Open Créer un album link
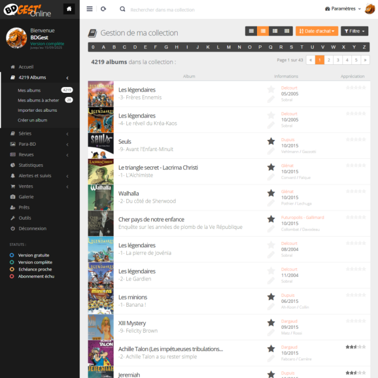Viewport: 378px width, 378px height. [x=32, y=120]
